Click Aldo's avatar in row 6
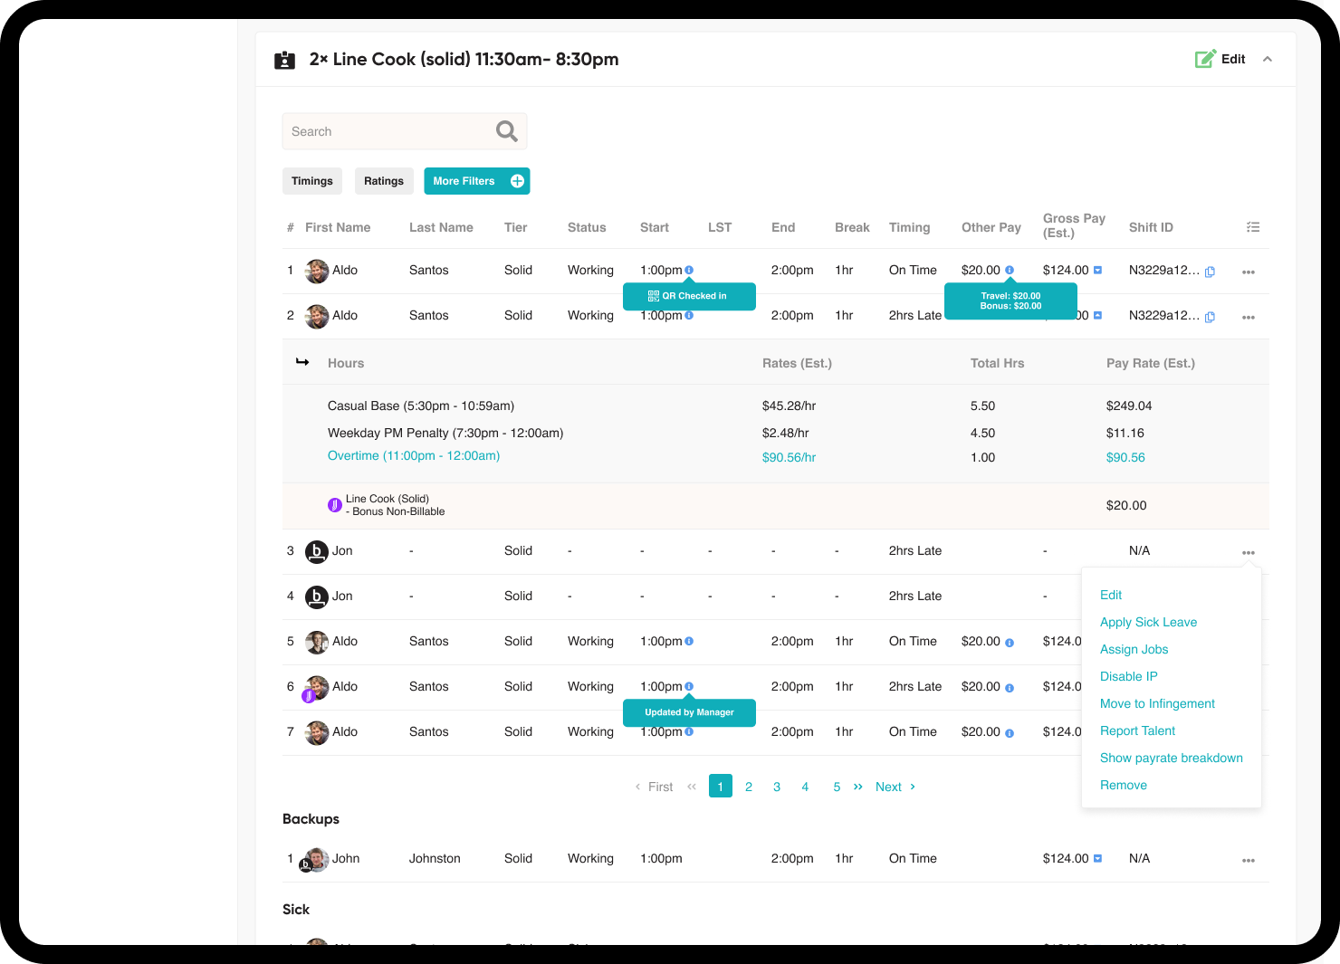This screenshot has width=1340, height=964. [316, 688]
